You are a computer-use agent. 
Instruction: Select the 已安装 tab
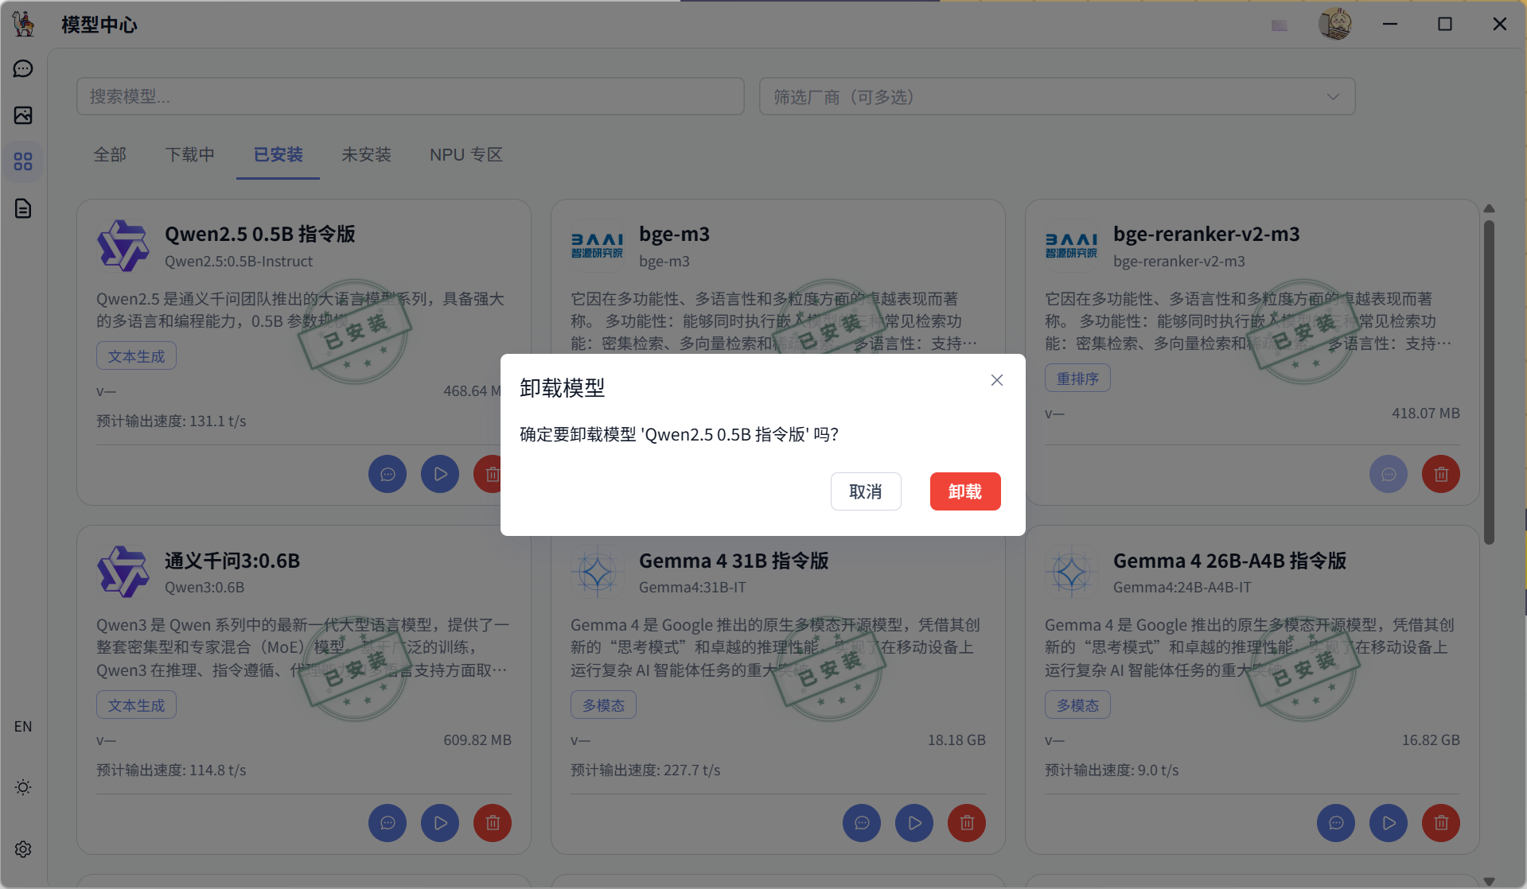(278, 154)
